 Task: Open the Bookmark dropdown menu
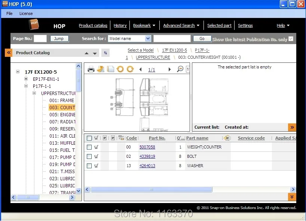coord(154,25)
